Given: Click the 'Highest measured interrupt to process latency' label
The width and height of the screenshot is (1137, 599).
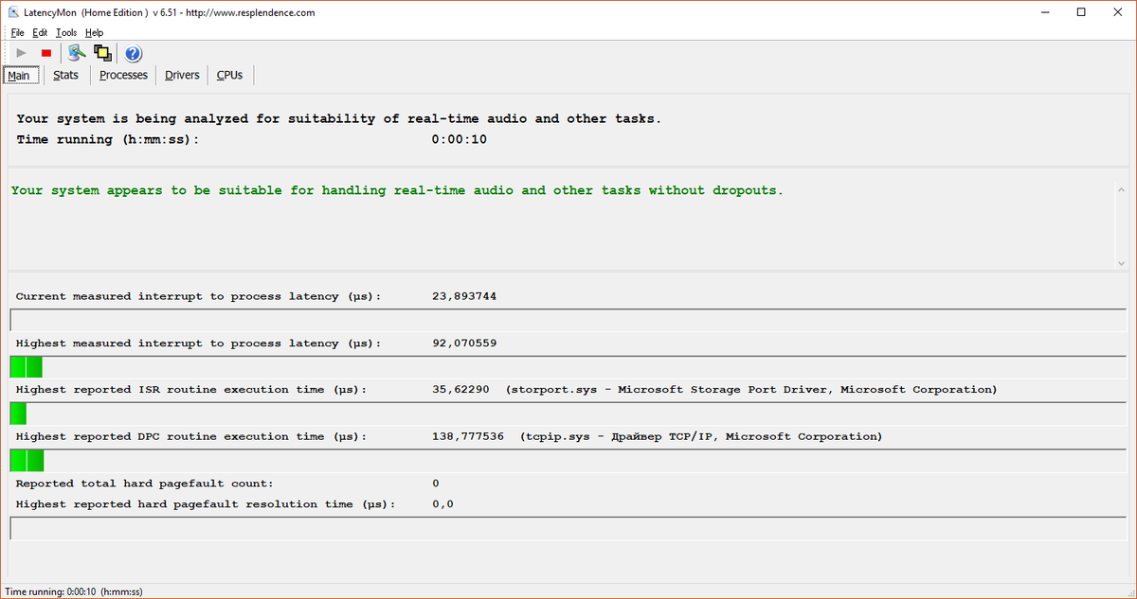Looking at the screenshot, I should pos(198,344).
